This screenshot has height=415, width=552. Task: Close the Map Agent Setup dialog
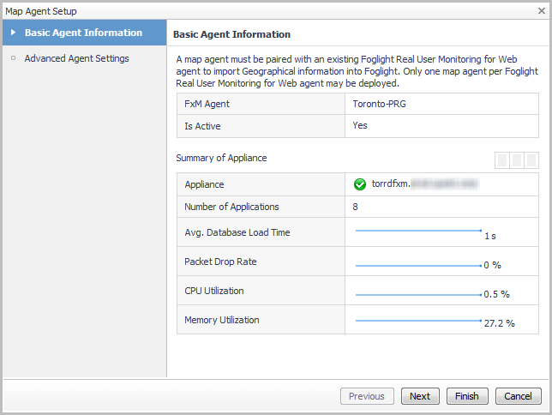click(540, 11)
